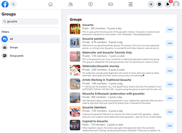Click the text 'Public · 110 members · 2 posts a week'

tap(103, 125)
